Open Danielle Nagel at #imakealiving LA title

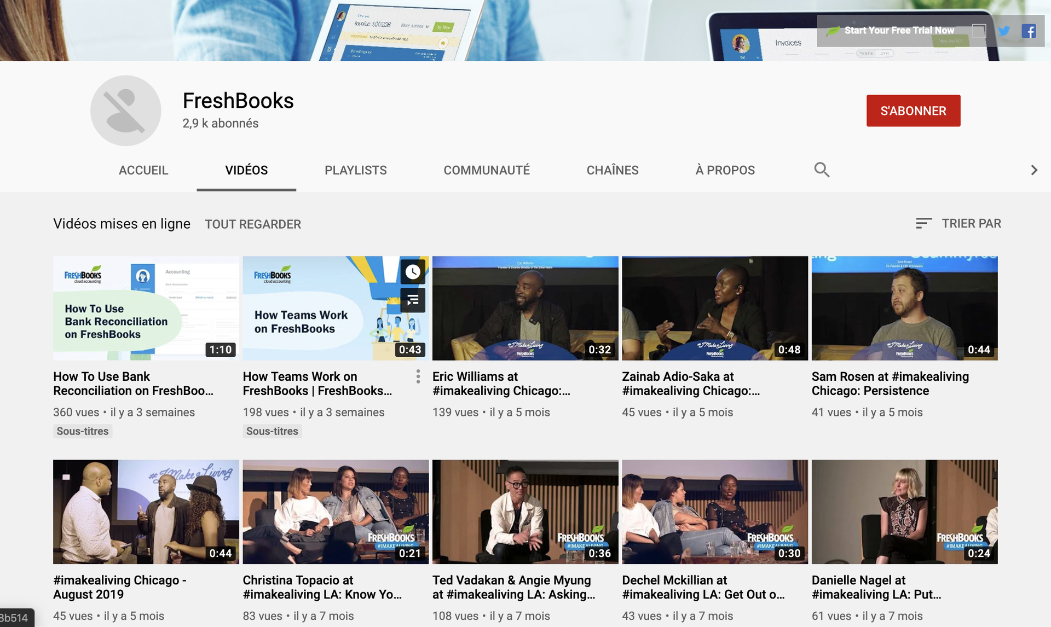(x=876, y=587)
